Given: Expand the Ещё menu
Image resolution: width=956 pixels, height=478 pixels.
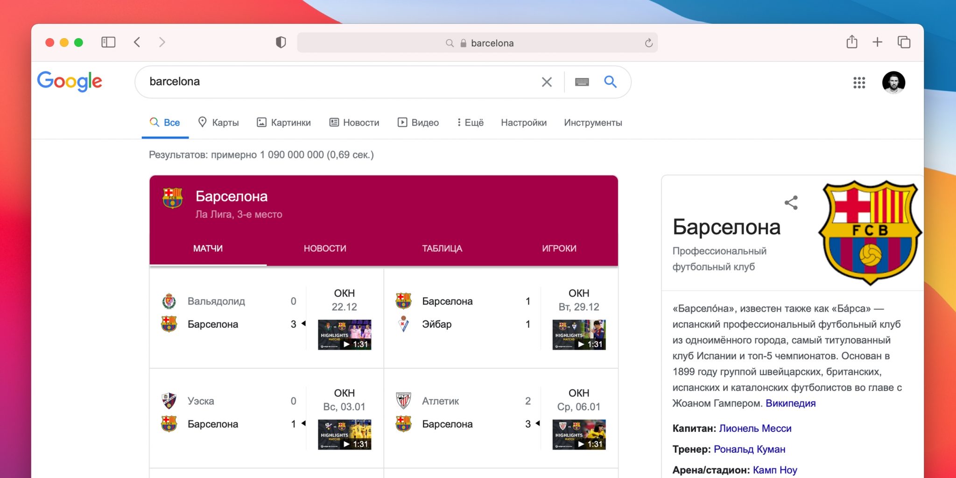Looking at the screenshot, I should click(x=471, y=123).
